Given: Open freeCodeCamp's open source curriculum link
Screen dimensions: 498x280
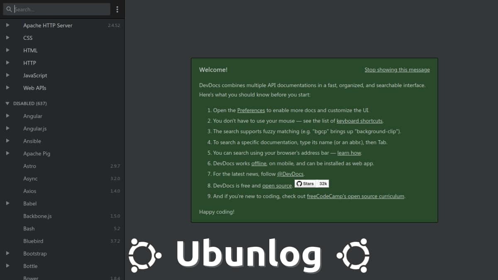Looking at the screenshot, I should pyautogui.click(x=356, y=196).
